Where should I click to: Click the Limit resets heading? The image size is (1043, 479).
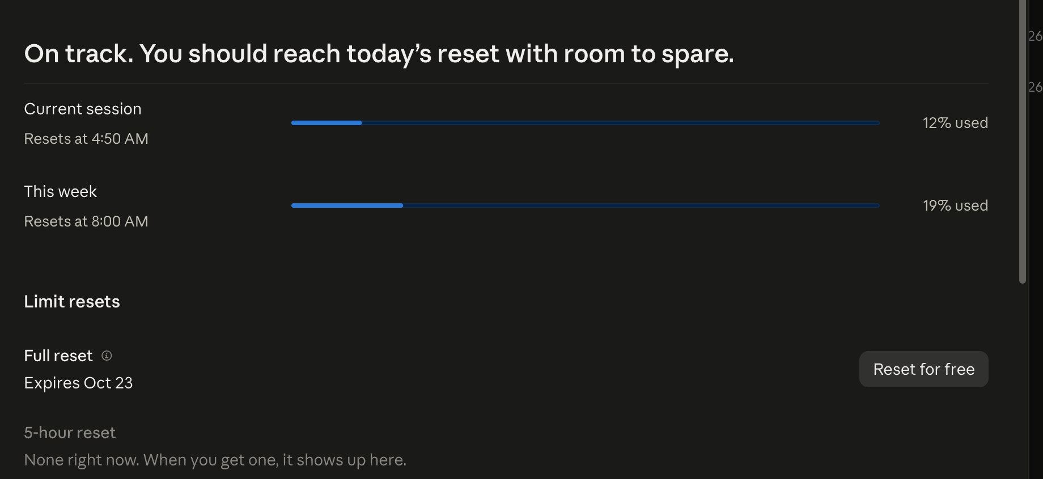(72, 301)
